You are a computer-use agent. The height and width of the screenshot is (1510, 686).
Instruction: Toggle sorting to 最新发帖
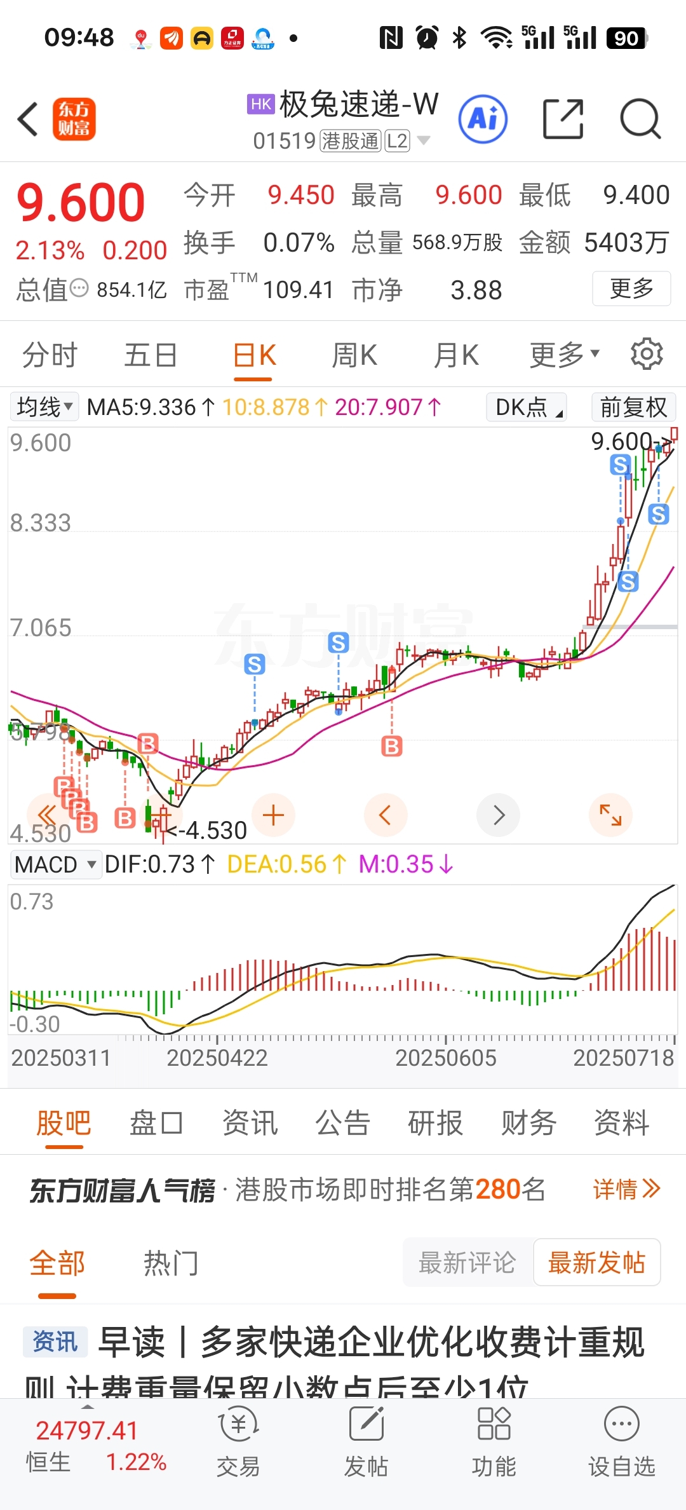coord(596,1262)
